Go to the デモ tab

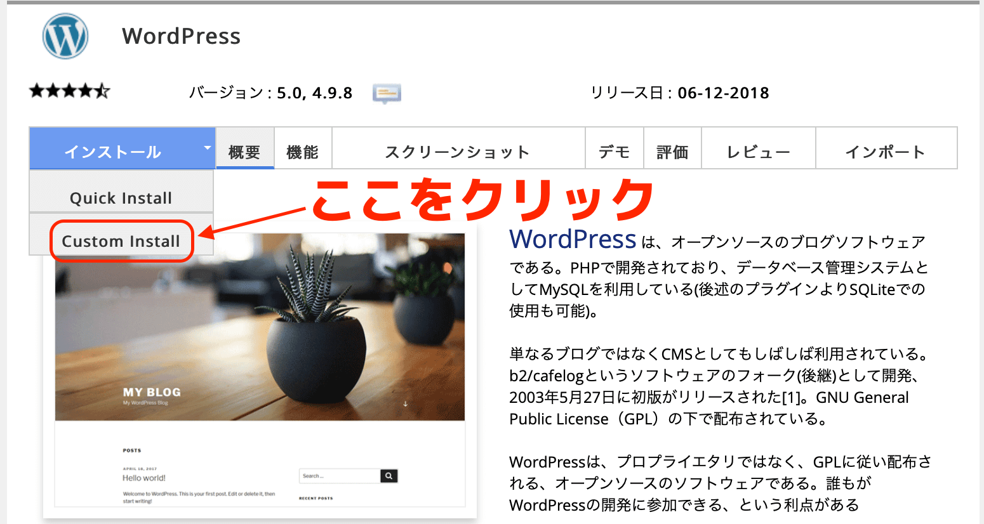click(x=614, y=152)
